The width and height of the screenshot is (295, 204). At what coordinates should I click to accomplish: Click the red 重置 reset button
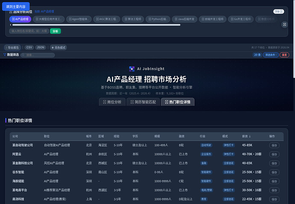point(284,55)
